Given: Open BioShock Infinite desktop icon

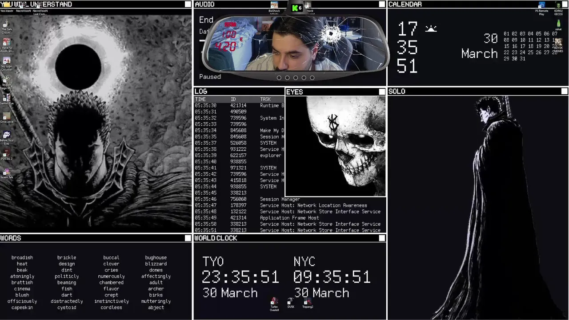Looking at the screenshot, I should tap(274, 8).
